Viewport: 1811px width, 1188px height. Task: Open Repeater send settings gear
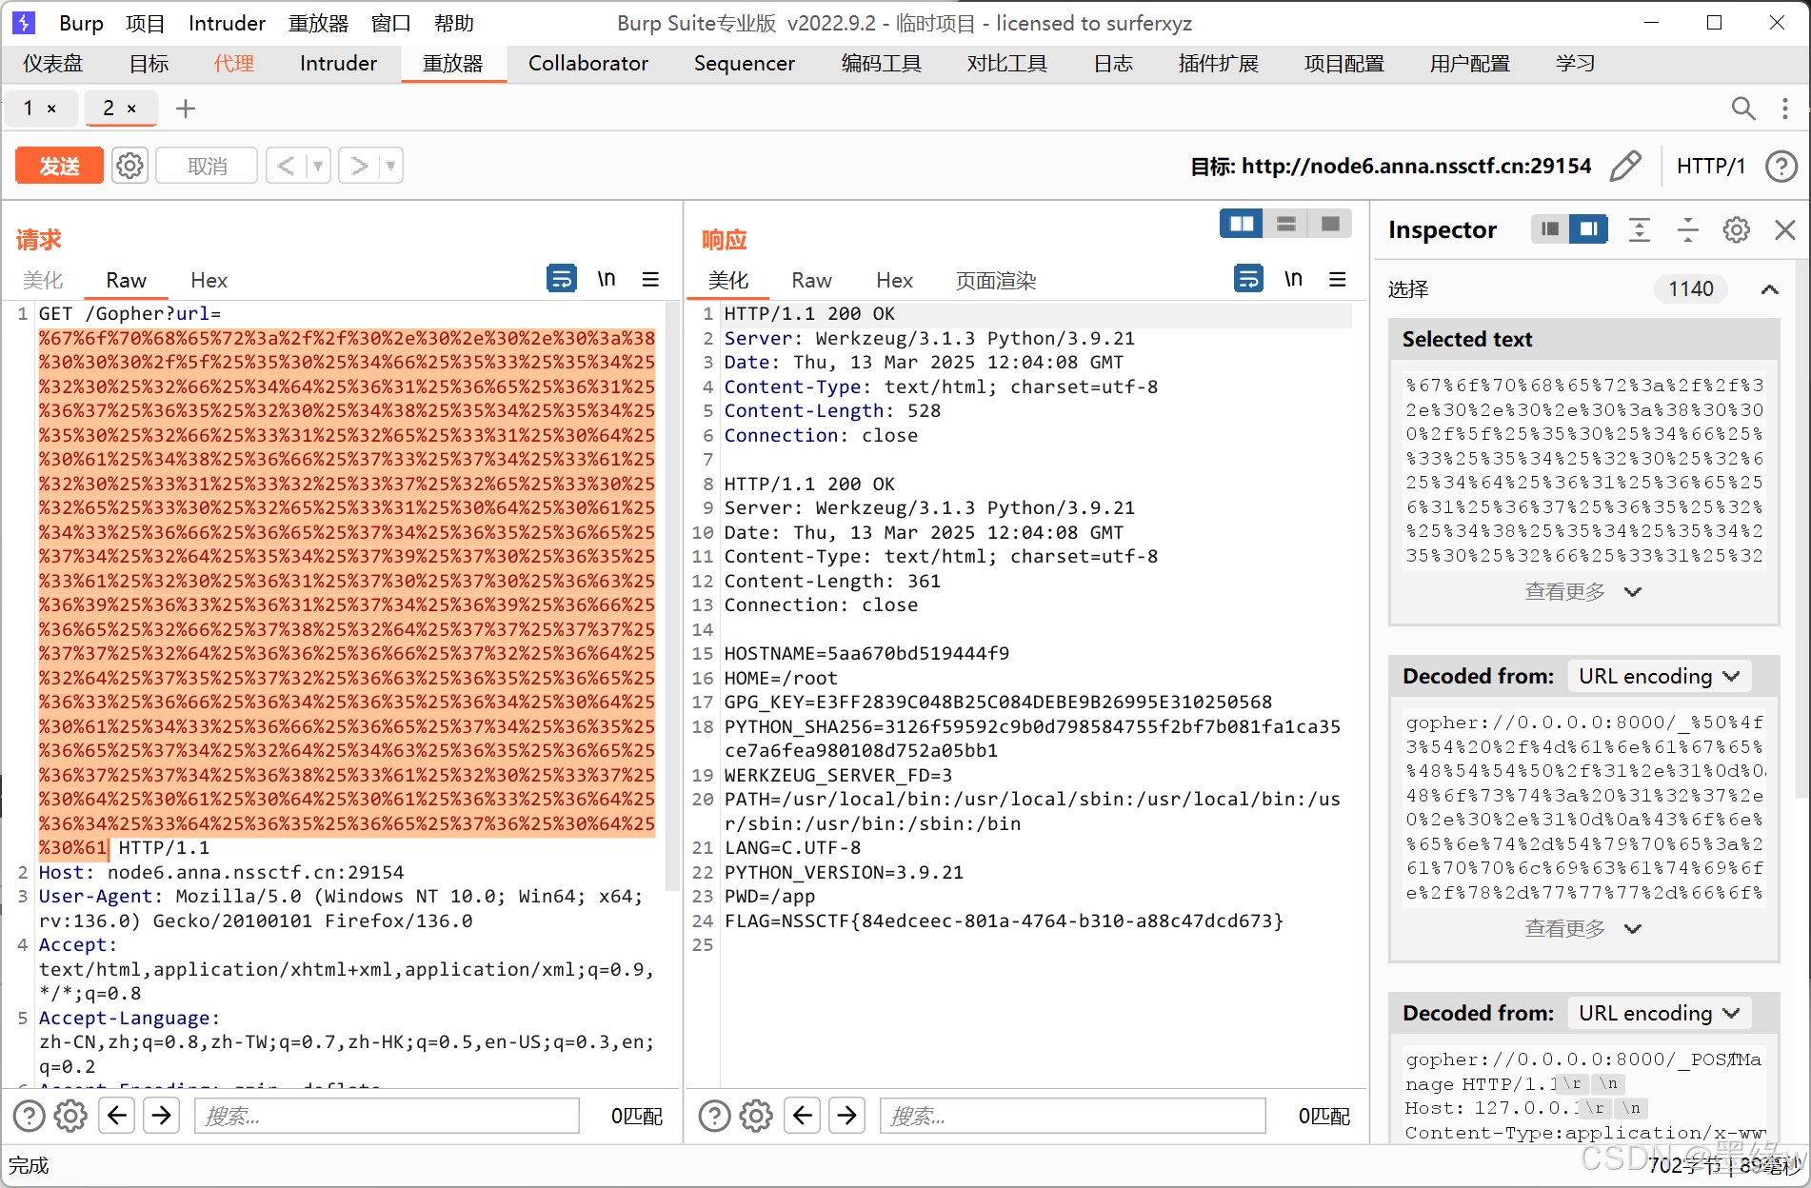coord(129,166)
